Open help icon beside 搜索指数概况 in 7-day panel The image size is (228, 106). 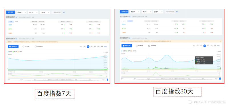(16, 17)
